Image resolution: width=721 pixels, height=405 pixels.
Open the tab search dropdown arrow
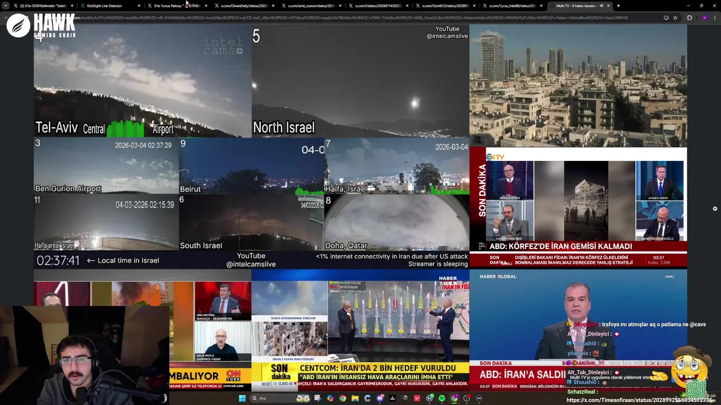click(x=6, y=6)
